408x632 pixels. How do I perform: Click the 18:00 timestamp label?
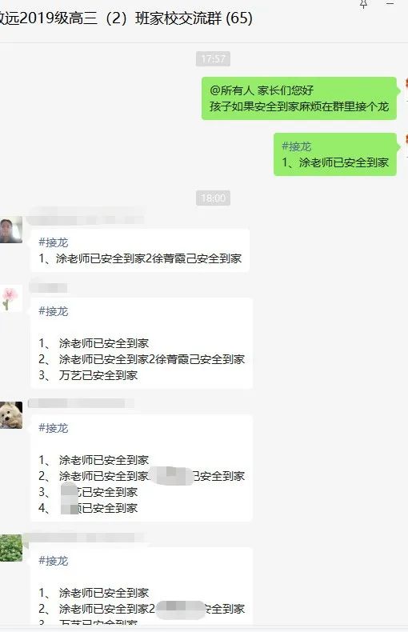214,198
